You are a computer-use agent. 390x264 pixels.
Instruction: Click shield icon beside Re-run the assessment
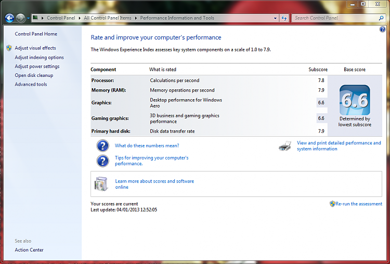pos(332,204)
